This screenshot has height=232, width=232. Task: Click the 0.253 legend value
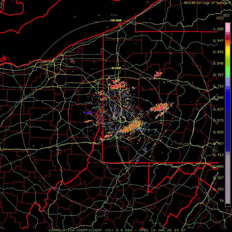coord(218,189)
